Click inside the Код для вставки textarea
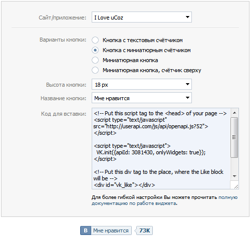The width and height of the screenshot is (251, 237). (x=161, y=149)
